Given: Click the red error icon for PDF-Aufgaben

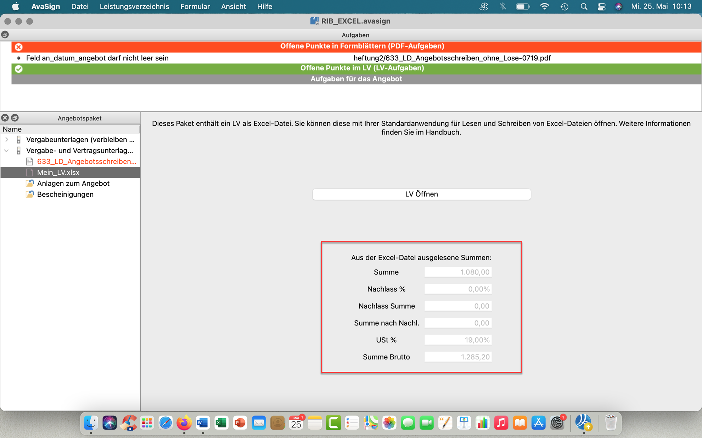Looking at the screenshot, I should (19, 47).
